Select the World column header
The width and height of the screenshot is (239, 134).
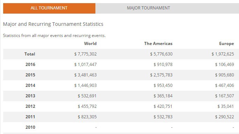click(x=90, y=44)
